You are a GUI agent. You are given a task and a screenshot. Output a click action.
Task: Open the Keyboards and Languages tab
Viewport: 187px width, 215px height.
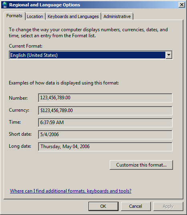[73, 16]
